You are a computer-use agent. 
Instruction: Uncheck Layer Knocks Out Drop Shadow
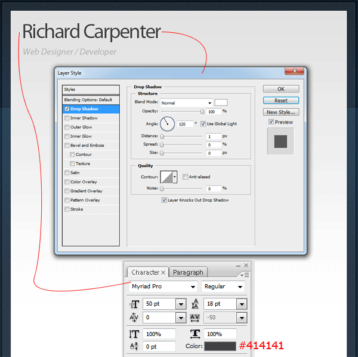[x=164, y=200]
